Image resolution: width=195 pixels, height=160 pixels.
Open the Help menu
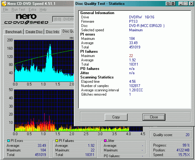[x=43, y=10]
